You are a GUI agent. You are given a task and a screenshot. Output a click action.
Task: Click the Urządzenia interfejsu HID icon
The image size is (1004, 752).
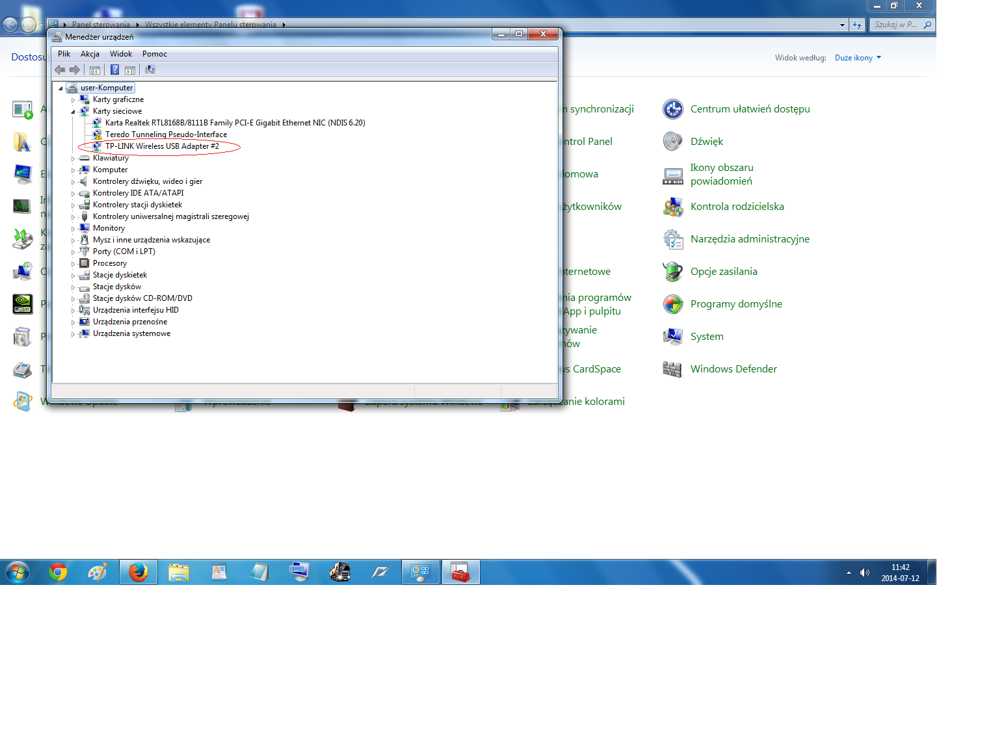click(x=84, y=310)
